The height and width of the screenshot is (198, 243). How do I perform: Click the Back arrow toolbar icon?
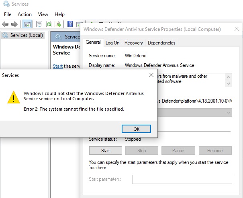pos(5,24)
